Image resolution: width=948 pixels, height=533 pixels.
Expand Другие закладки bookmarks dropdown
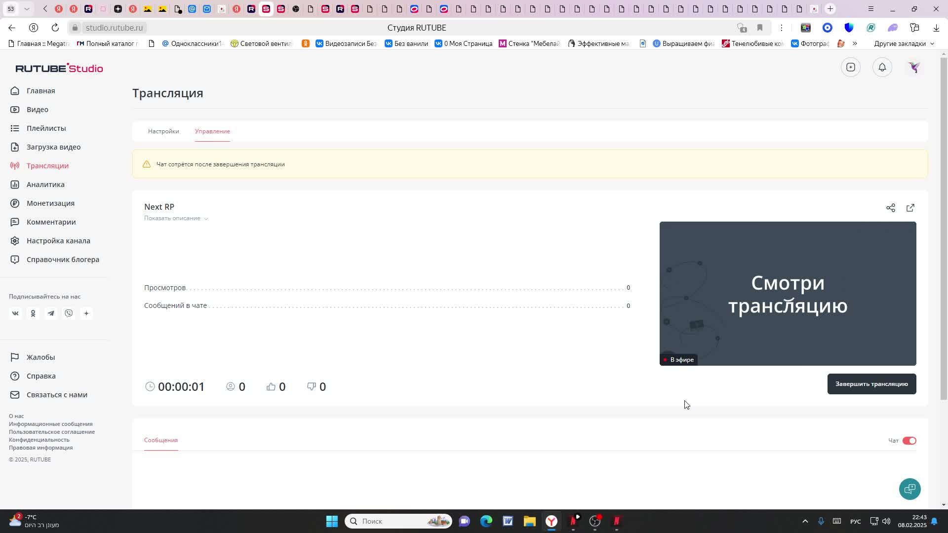click(904, 43)
